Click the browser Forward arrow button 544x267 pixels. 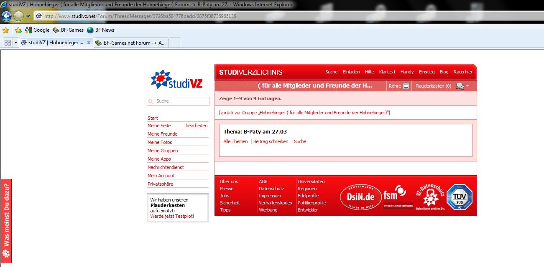click(x=18, y=16)
